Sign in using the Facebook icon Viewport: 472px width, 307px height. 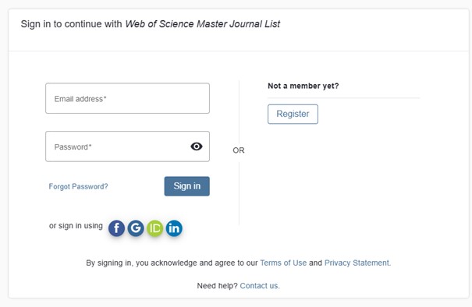(x=116, y=228)
